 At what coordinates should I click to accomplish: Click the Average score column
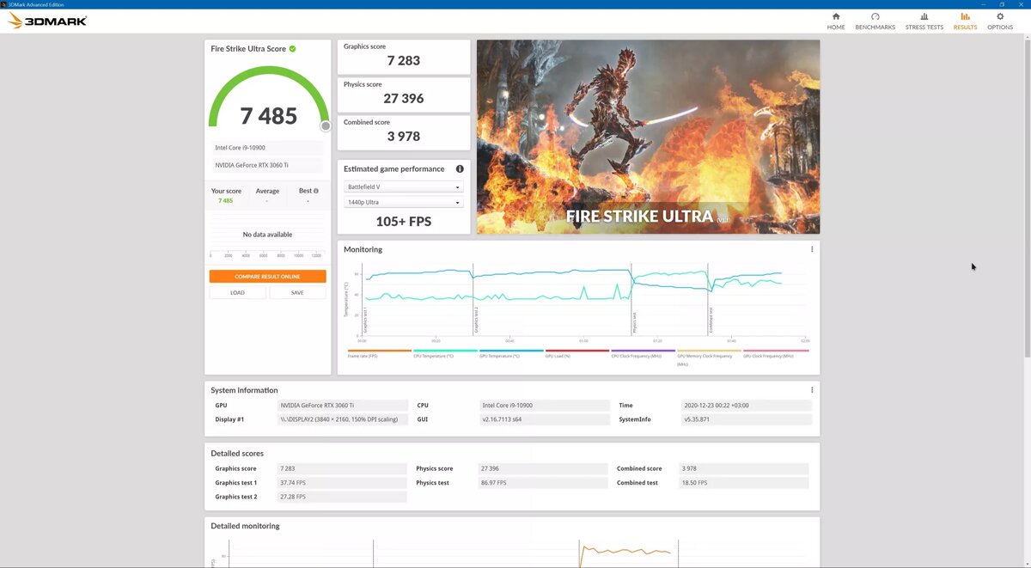(267, 196)
